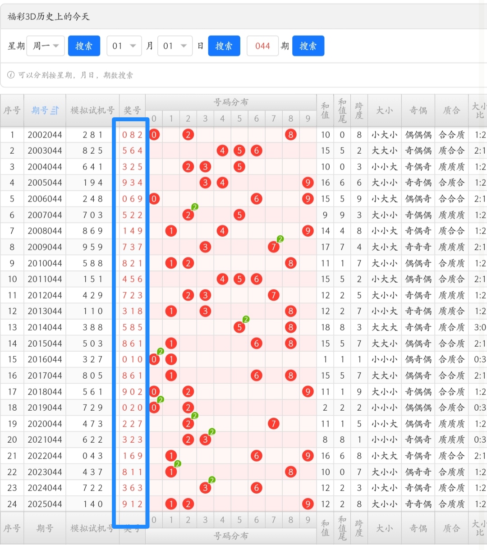Click the top 跨度 column header
The image size is (487, 550).
[x=359, y=110]
